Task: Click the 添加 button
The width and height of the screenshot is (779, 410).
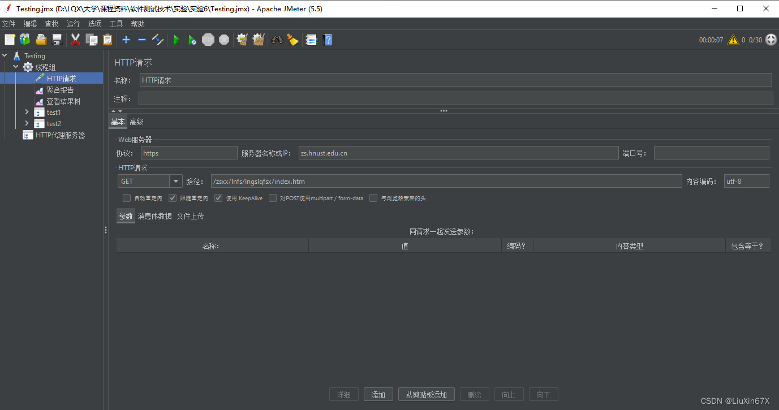Action: tap(378, 395)
